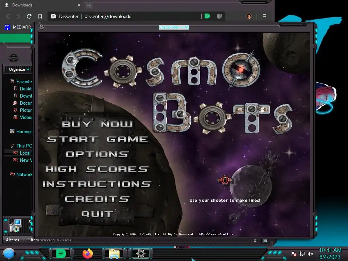View High Scores in Cosmo Bots

(x=97, y=169)
